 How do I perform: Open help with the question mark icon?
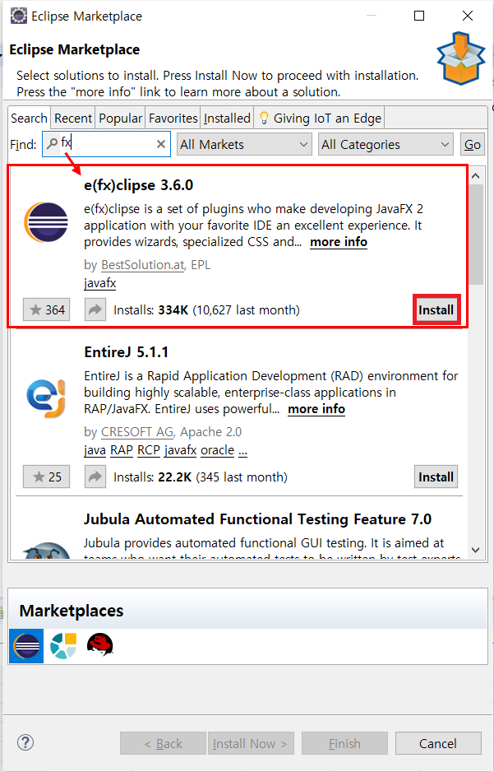click(25, 742)
